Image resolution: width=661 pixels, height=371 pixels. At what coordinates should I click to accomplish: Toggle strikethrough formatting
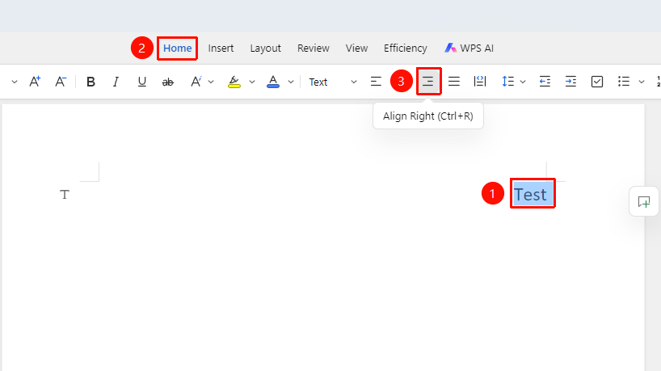(168, 82)
